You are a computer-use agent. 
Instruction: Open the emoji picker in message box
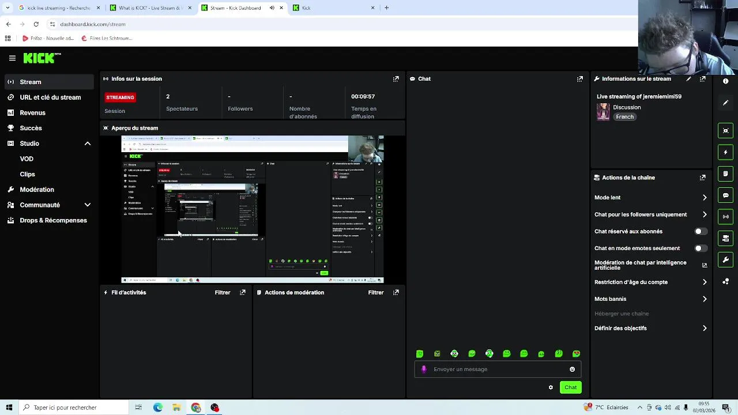coord(572,369)
